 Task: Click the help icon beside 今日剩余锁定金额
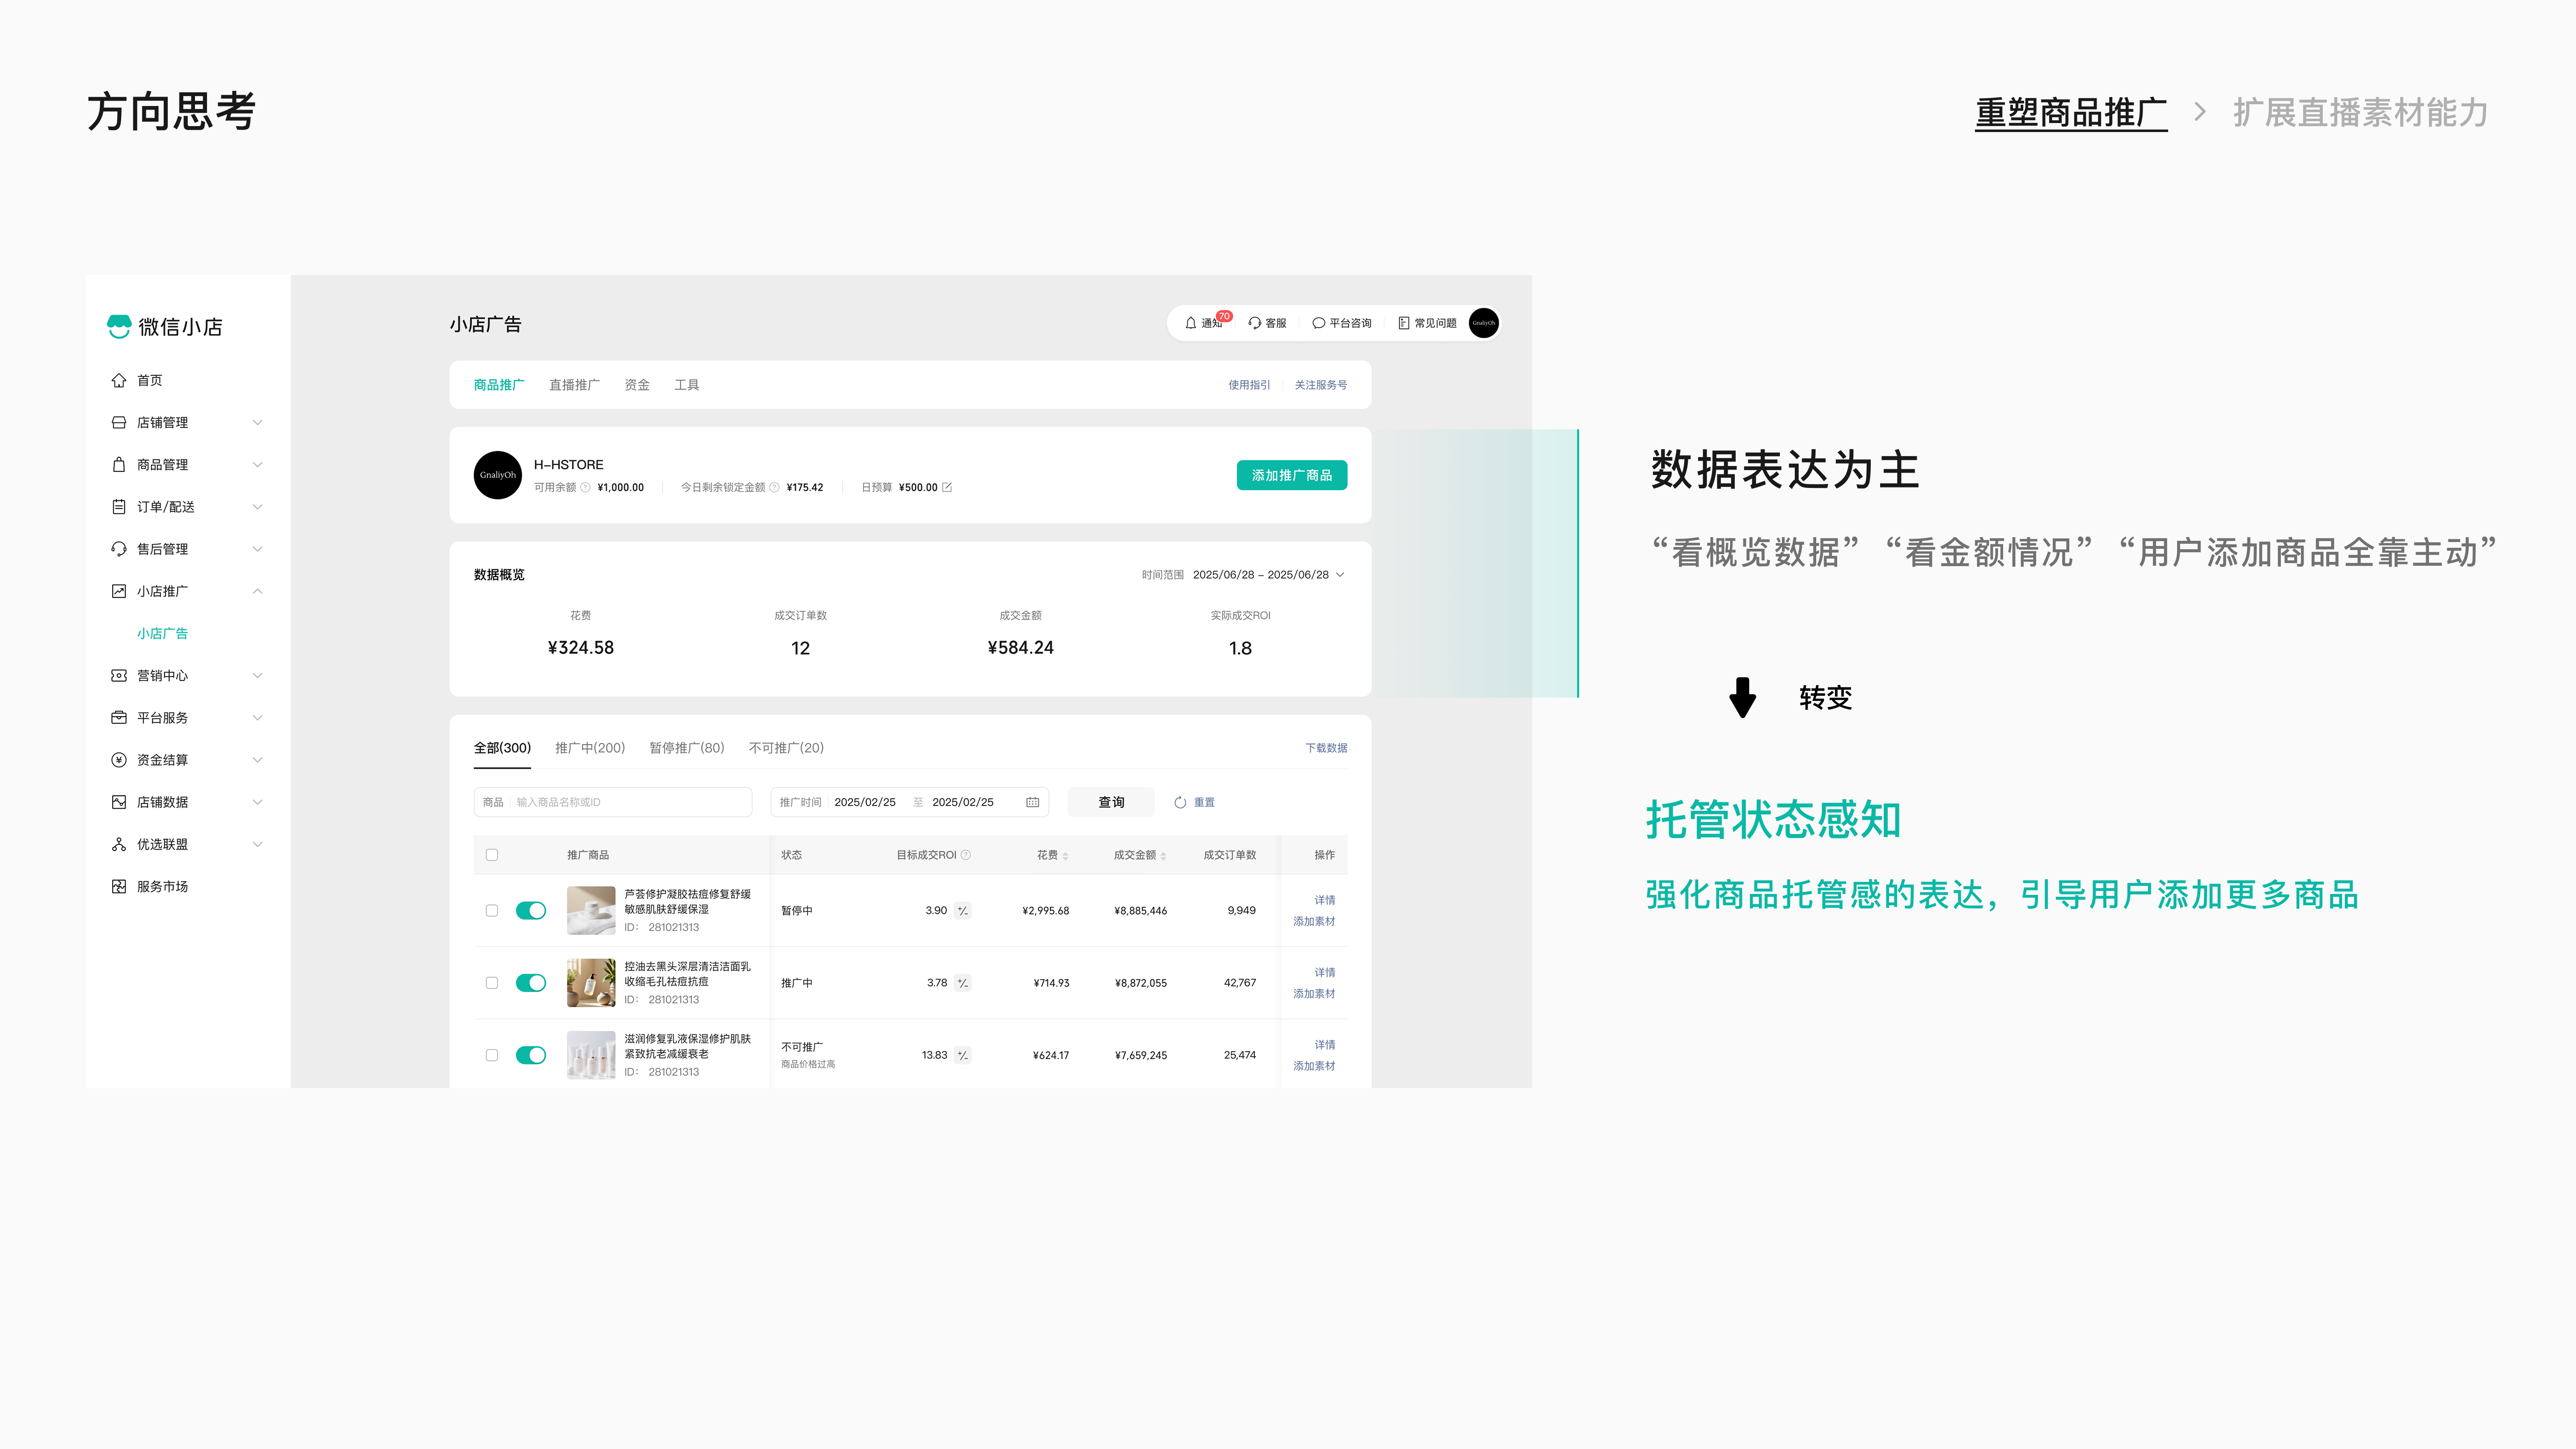tap(774, 487)
